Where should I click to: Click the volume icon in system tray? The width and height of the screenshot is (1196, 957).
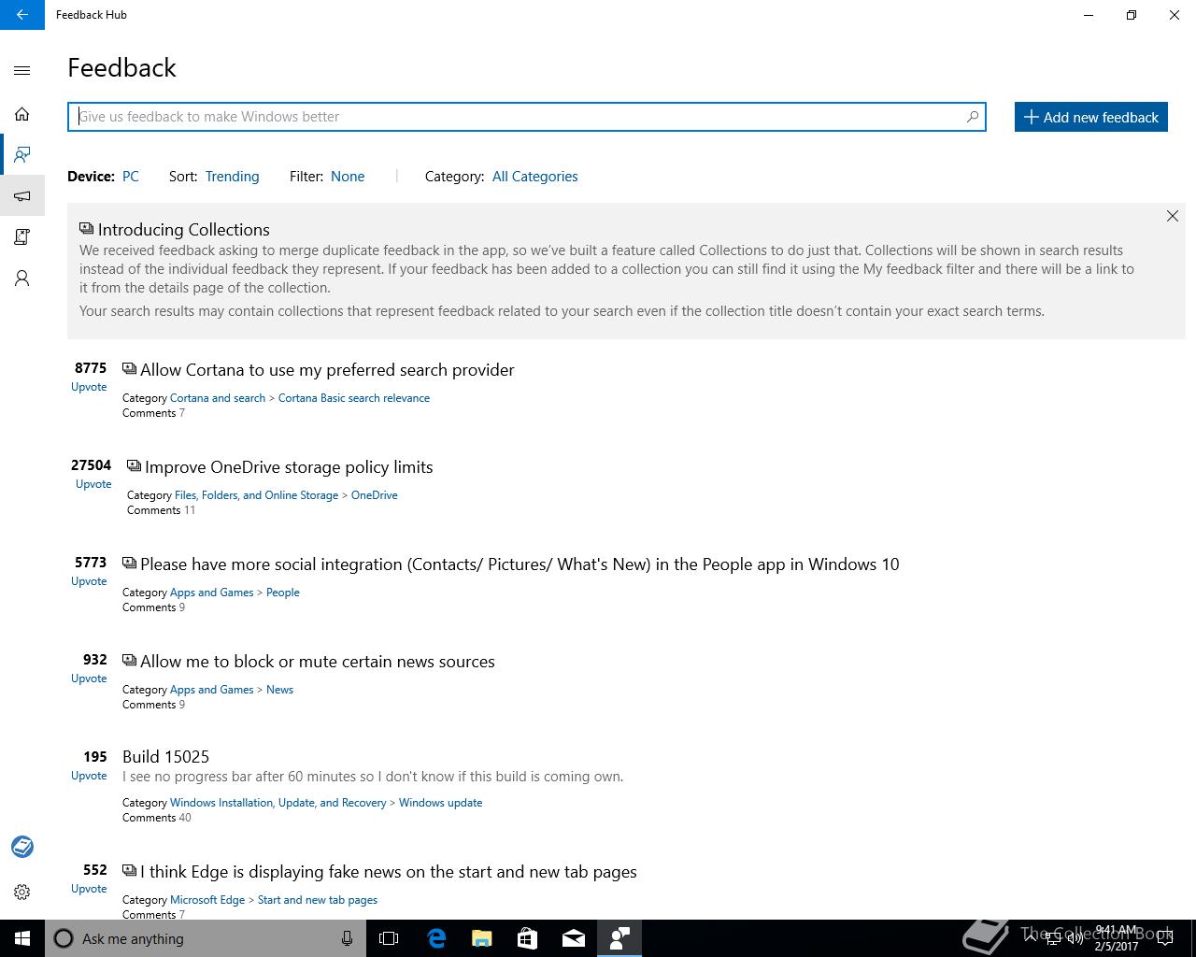pos(1075,939)
